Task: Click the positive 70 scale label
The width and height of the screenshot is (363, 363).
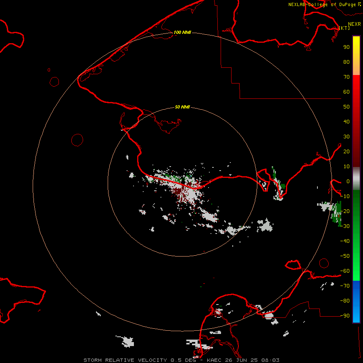Action: (x=346, y=77)
